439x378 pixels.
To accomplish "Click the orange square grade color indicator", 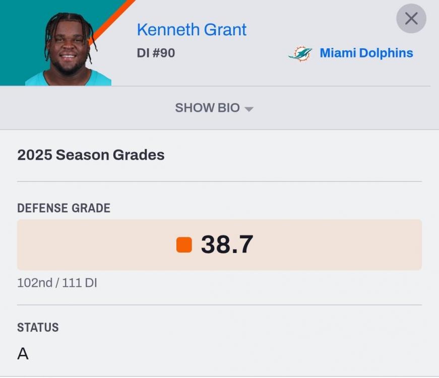I will 184,245.
